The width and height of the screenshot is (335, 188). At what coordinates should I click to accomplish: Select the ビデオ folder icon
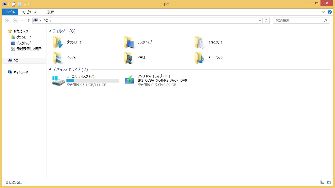[x=129, y=58]
